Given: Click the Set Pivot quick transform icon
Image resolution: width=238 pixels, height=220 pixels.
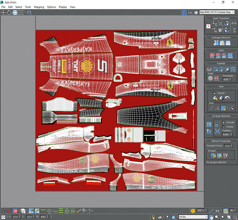Looking at the screenshot, I should coord(208,26).
